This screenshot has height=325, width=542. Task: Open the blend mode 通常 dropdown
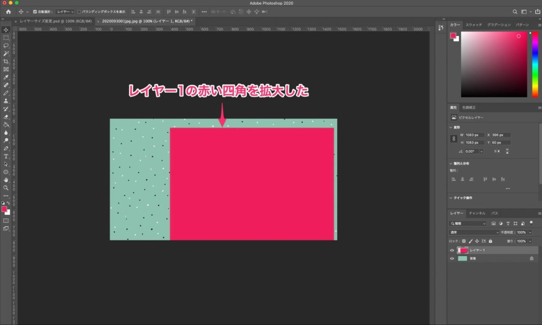tap(474, 232)
